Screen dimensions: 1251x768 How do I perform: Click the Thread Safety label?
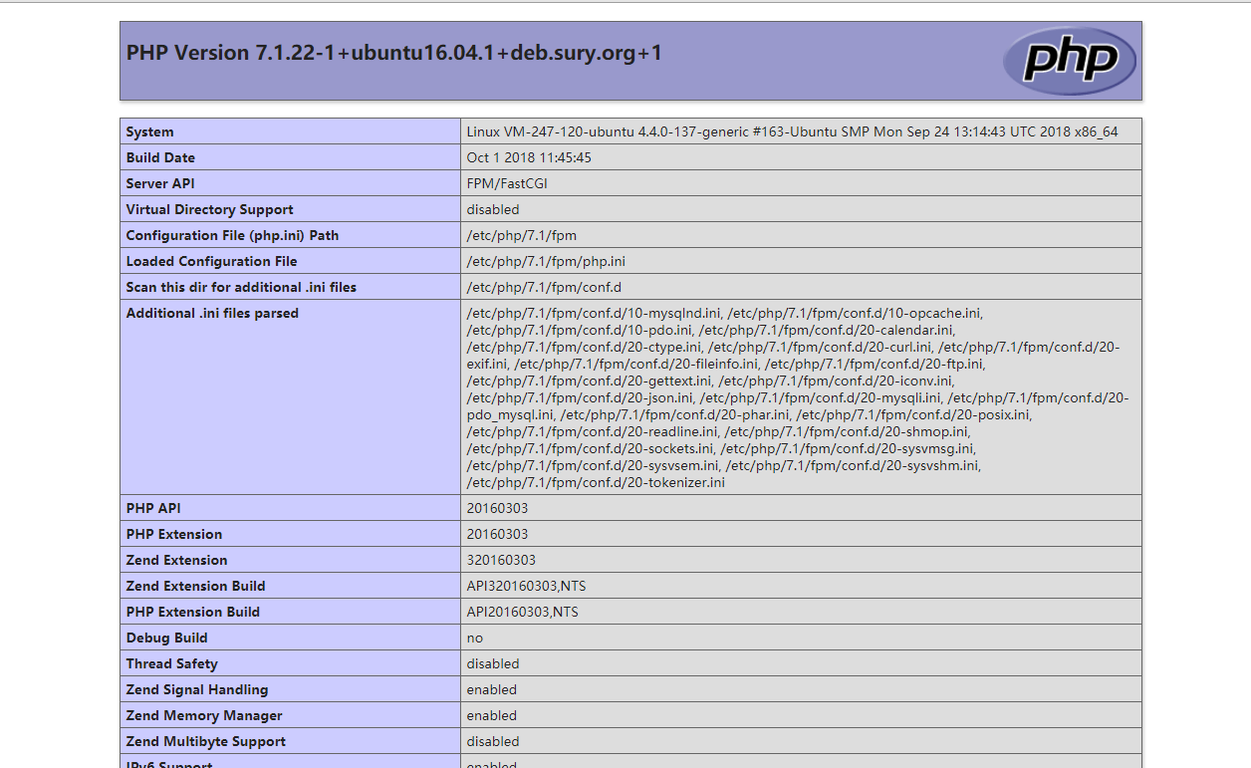click(x=171, y=663)
